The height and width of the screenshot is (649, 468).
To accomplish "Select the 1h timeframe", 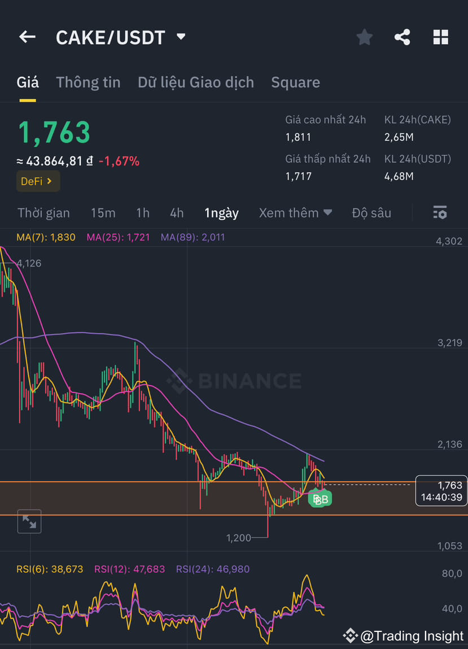I will (x=143, y=213).
